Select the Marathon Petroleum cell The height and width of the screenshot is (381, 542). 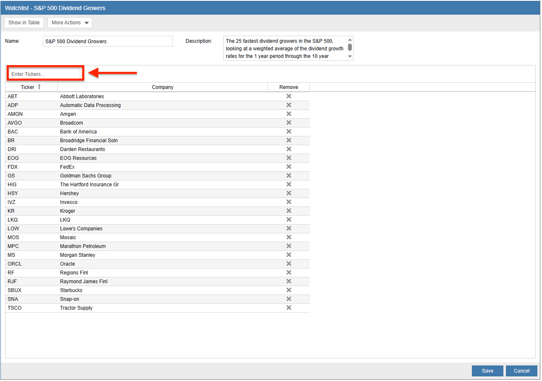pyautogui.click(x=163, y=246)
